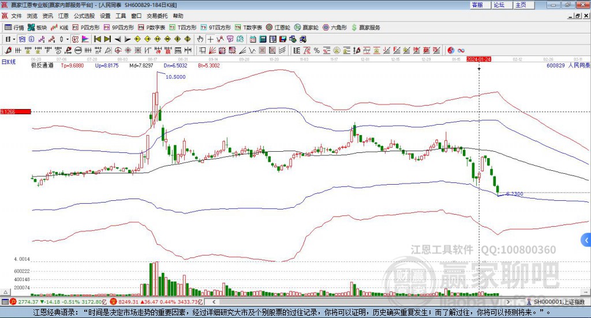Click the Md=7.8297 indicator value
Image resolution: width=591 pixels, height=318 pixels.
click(x=141, y=65)
